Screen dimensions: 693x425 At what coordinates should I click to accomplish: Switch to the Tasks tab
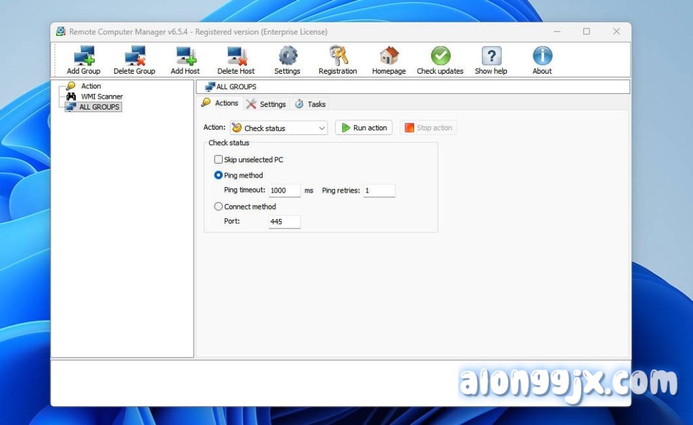coord(311,104)
